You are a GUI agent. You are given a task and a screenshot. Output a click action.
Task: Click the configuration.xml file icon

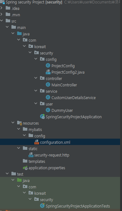pos(37,142)
